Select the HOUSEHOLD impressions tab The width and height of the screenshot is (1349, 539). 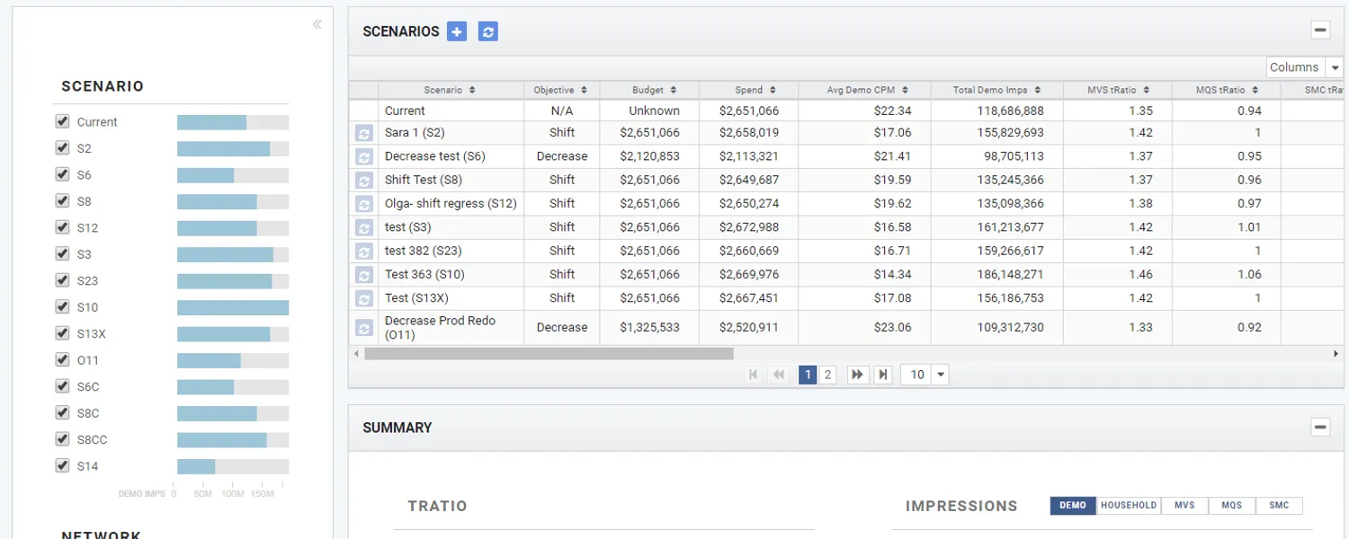tap(1129, 506)
